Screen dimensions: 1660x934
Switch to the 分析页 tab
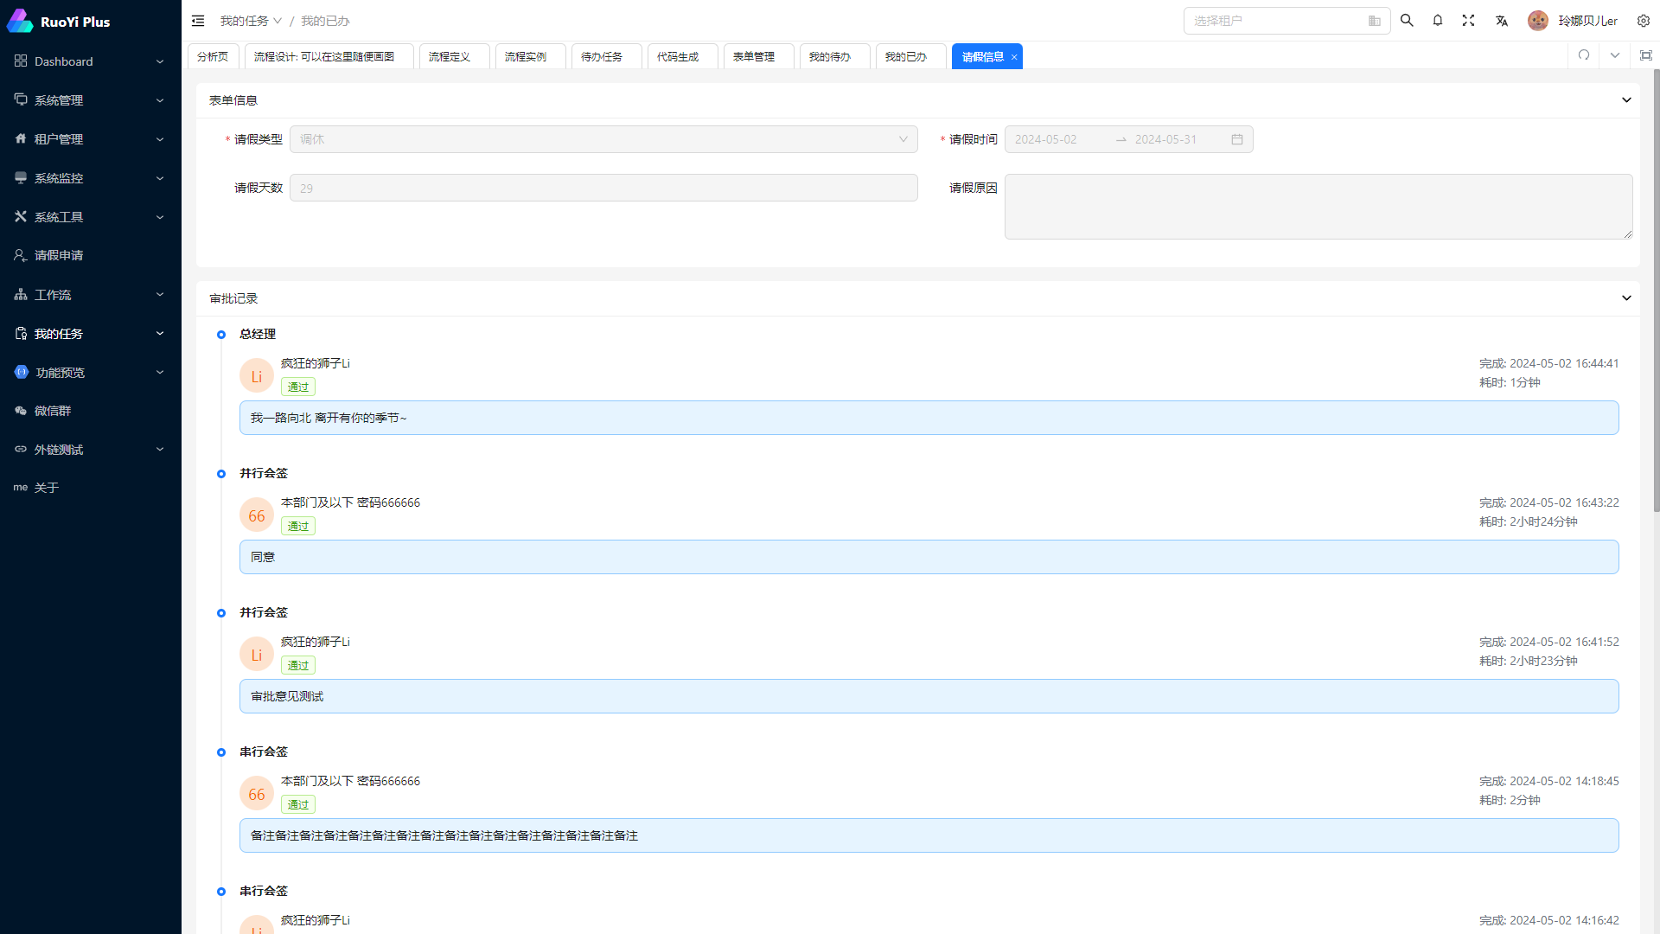213,56
